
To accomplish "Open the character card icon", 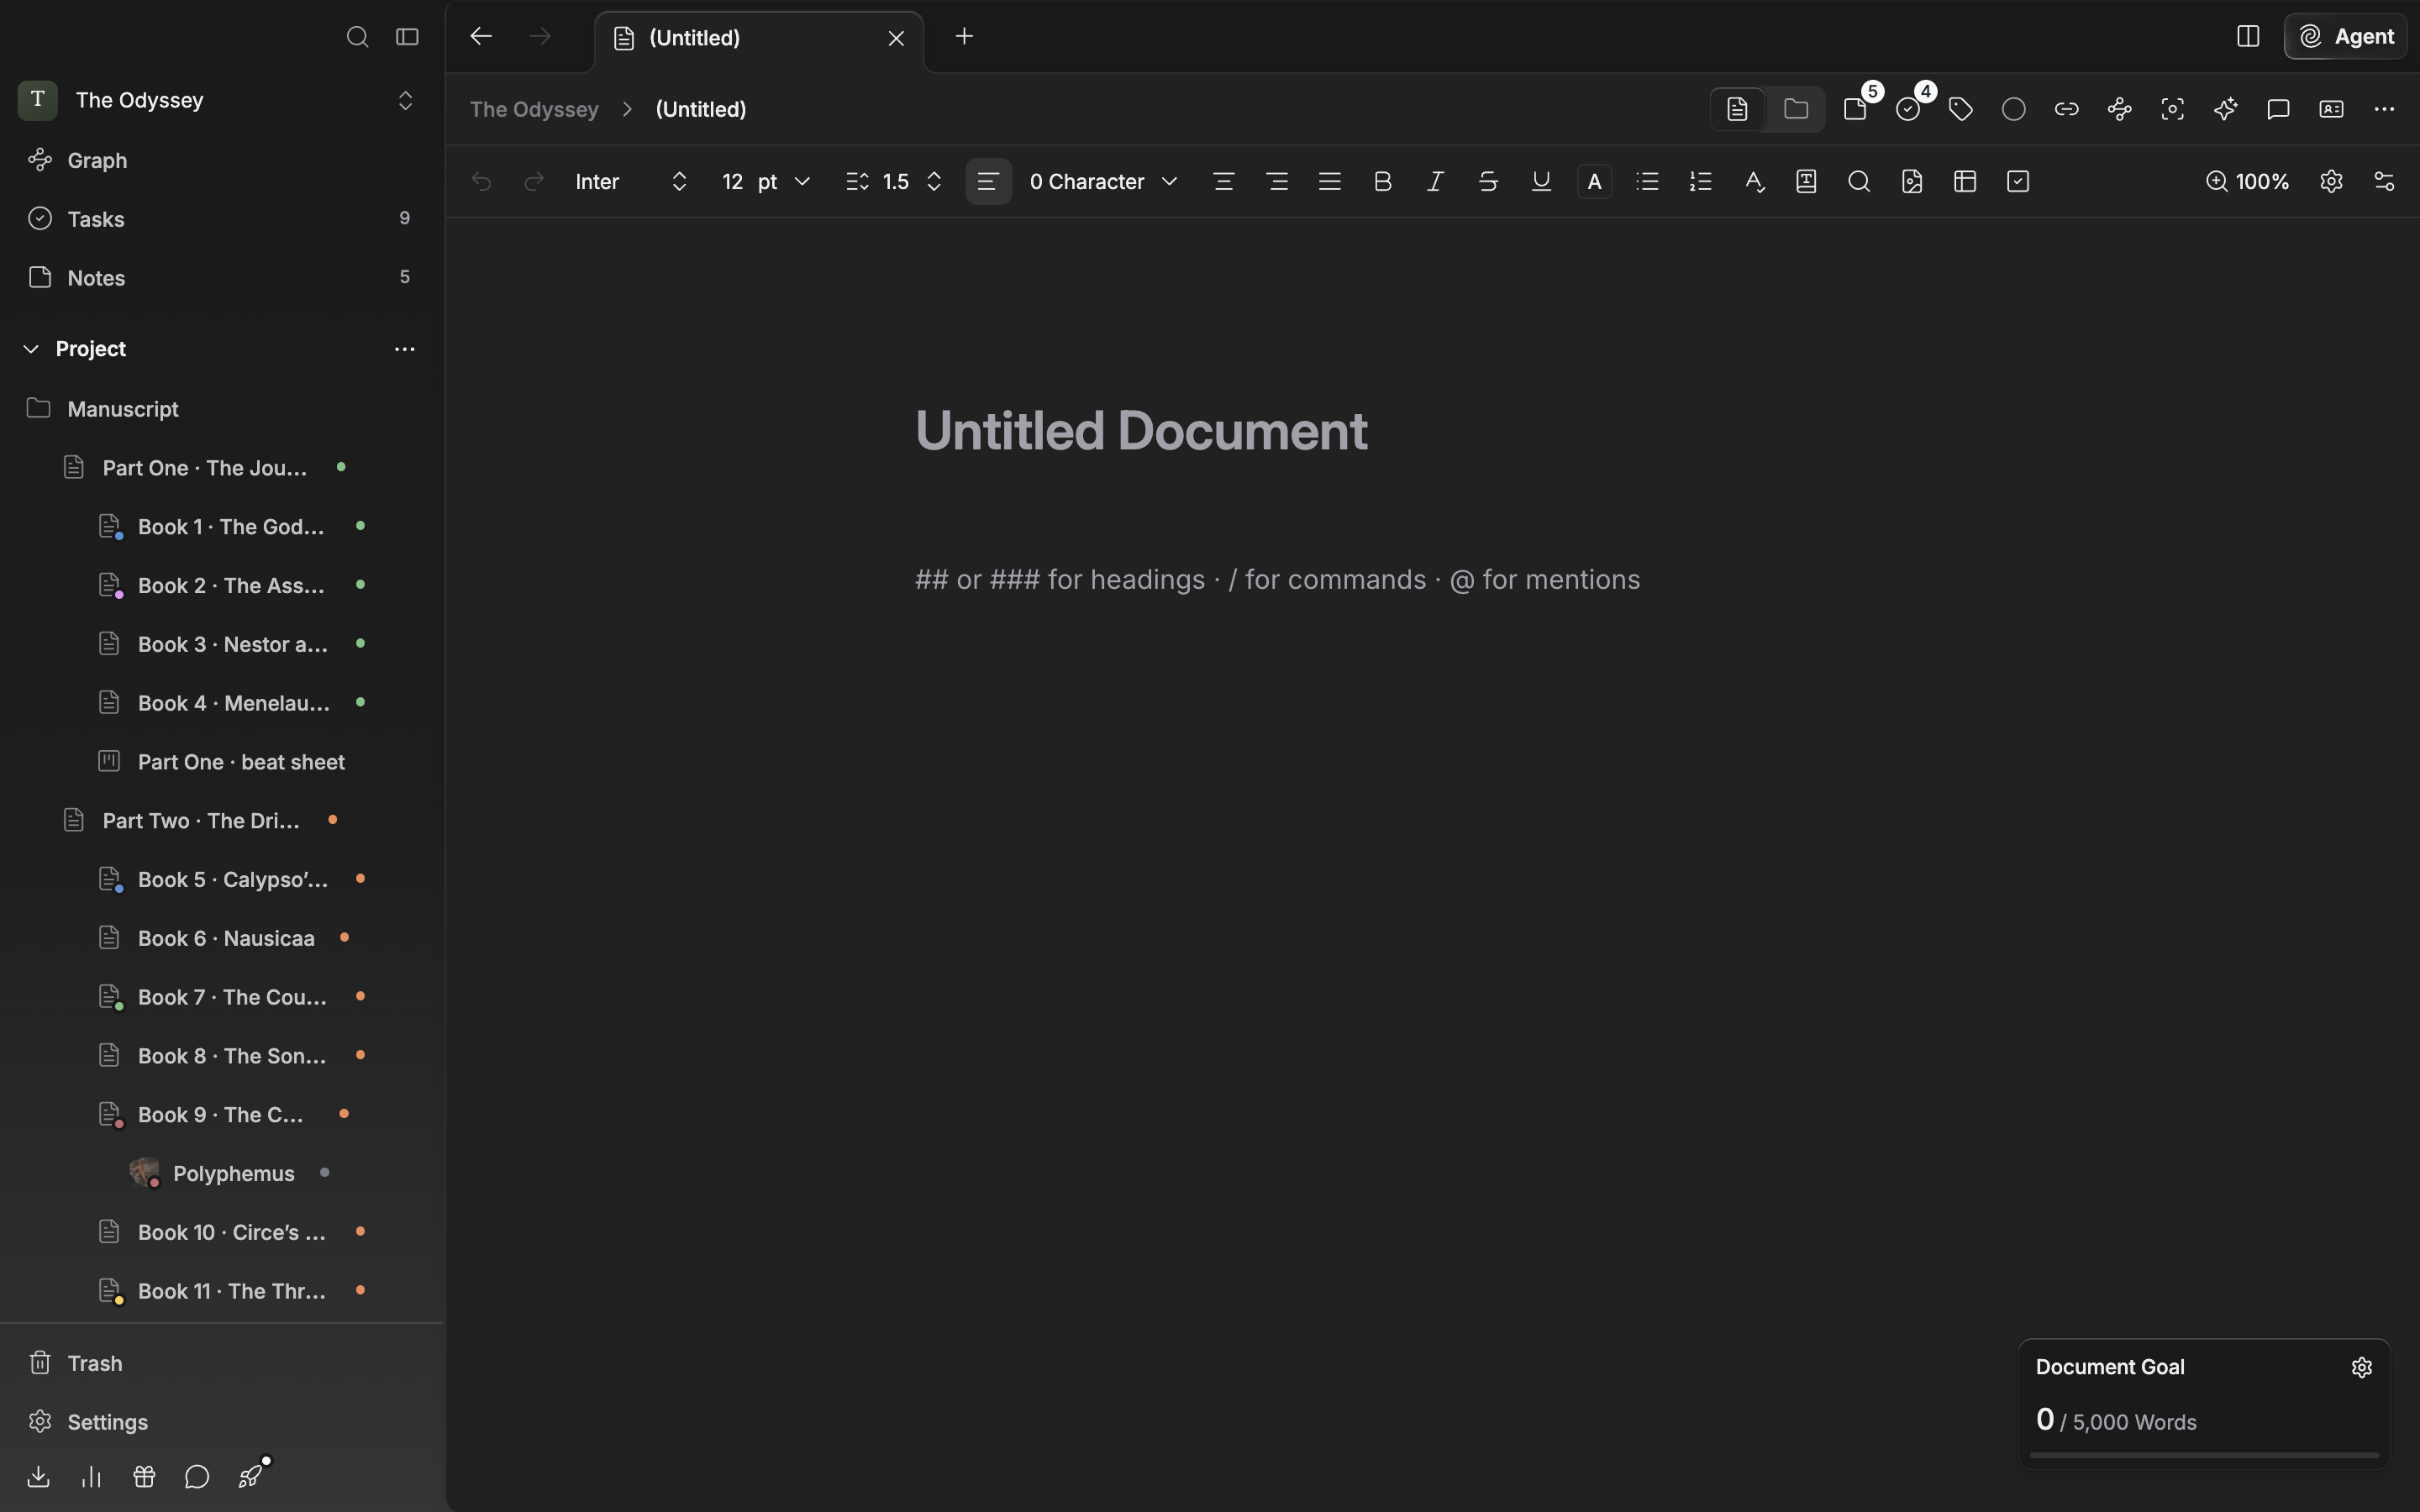I will tap(2332, 109).
